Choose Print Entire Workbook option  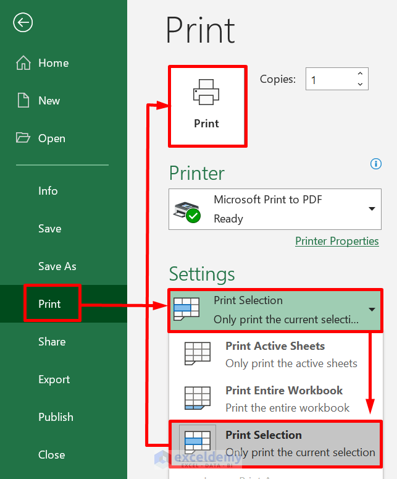click(x=275, y=399)
